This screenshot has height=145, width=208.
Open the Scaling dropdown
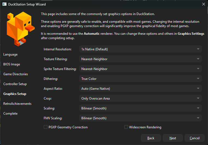(141, 108)
